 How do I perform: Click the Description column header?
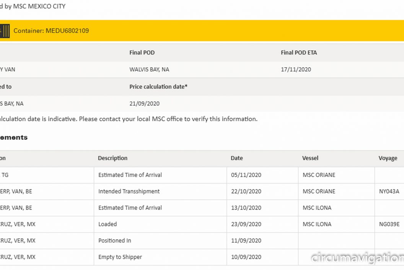click(112, 158)
